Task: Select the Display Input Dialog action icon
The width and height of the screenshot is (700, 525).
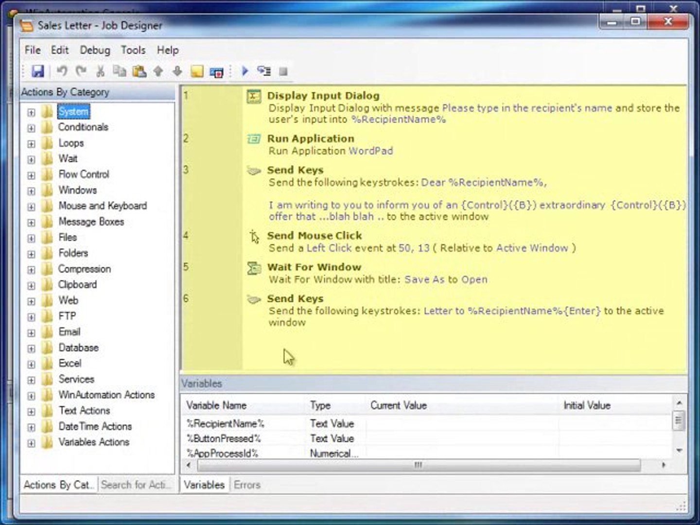Action: coord(254,97)
